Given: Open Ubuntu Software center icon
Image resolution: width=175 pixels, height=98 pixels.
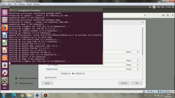Looking at the screenshot, I should click(x=5, y=58).
